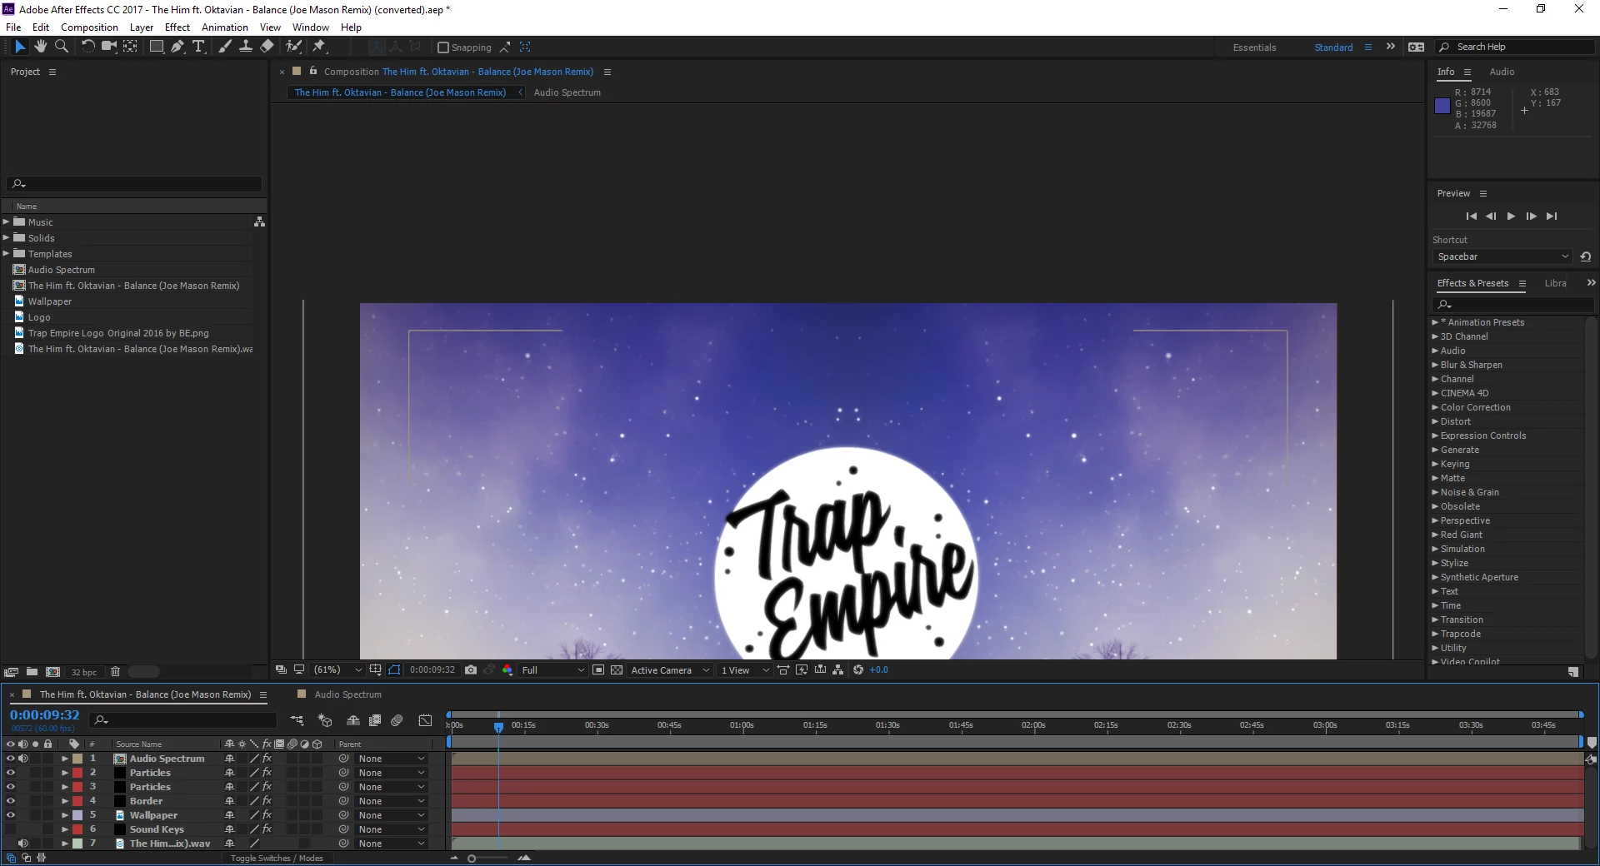
Task: Mute audio on the wav layer 7
Action: point(23,844)
